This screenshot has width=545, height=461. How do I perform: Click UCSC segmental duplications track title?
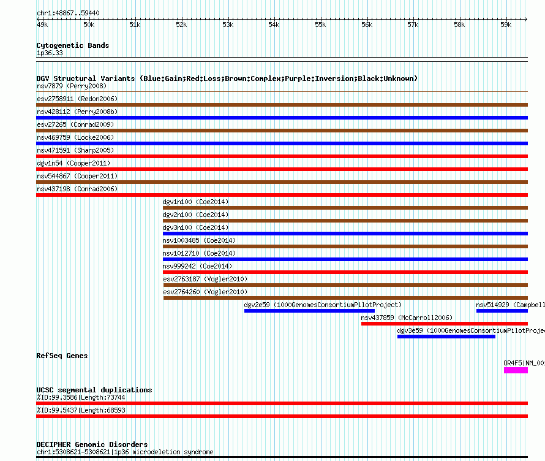point(94,390)
